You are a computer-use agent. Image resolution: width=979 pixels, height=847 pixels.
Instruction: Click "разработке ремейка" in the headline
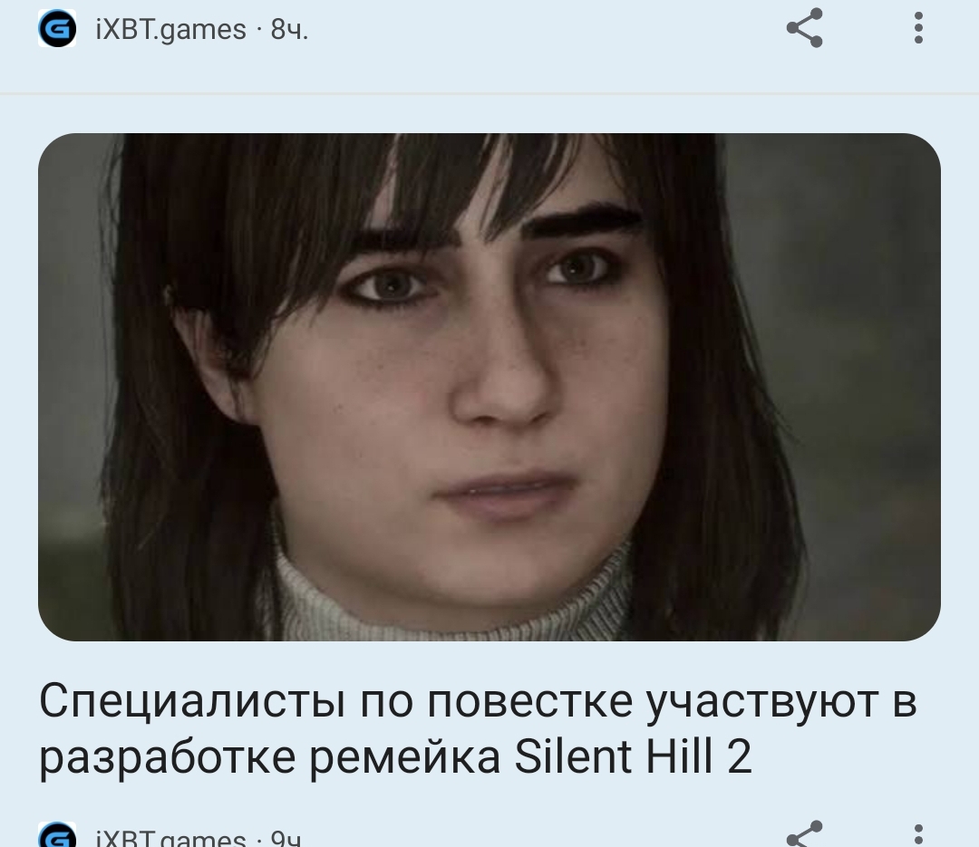(270, 756)
